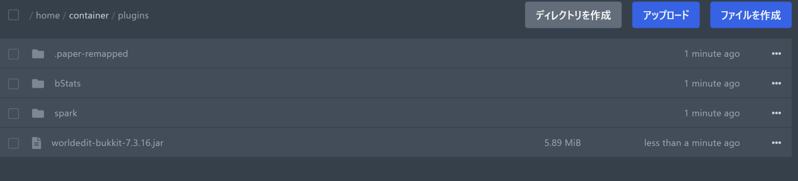Screen dimensions: 798x181
Task: Toggle the select-all files checkbox
Action: 14,15
